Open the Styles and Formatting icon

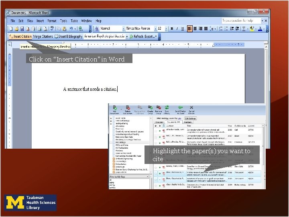point(97,29)
